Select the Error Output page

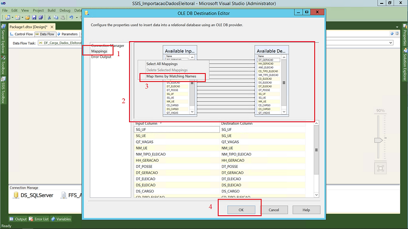point(101,57)
